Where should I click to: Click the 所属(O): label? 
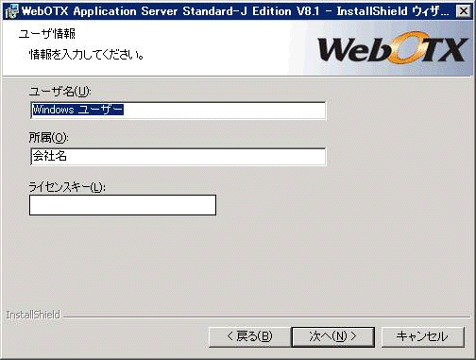pyautogui.click(x=48, y=138)
